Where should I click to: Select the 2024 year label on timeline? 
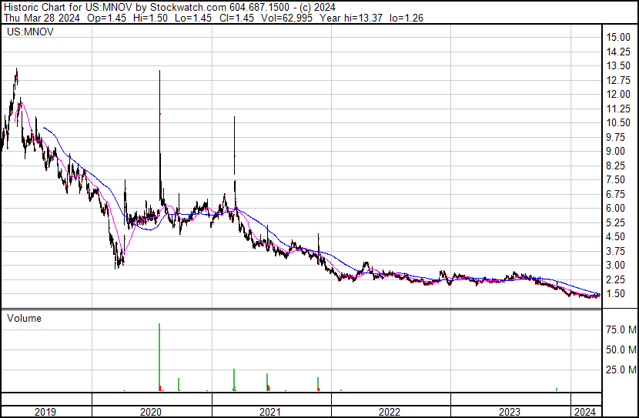pos(585,412)
